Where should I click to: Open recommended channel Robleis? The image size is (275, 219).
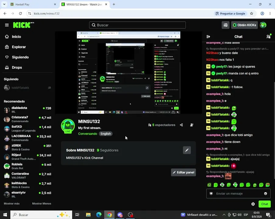point(27,166)
